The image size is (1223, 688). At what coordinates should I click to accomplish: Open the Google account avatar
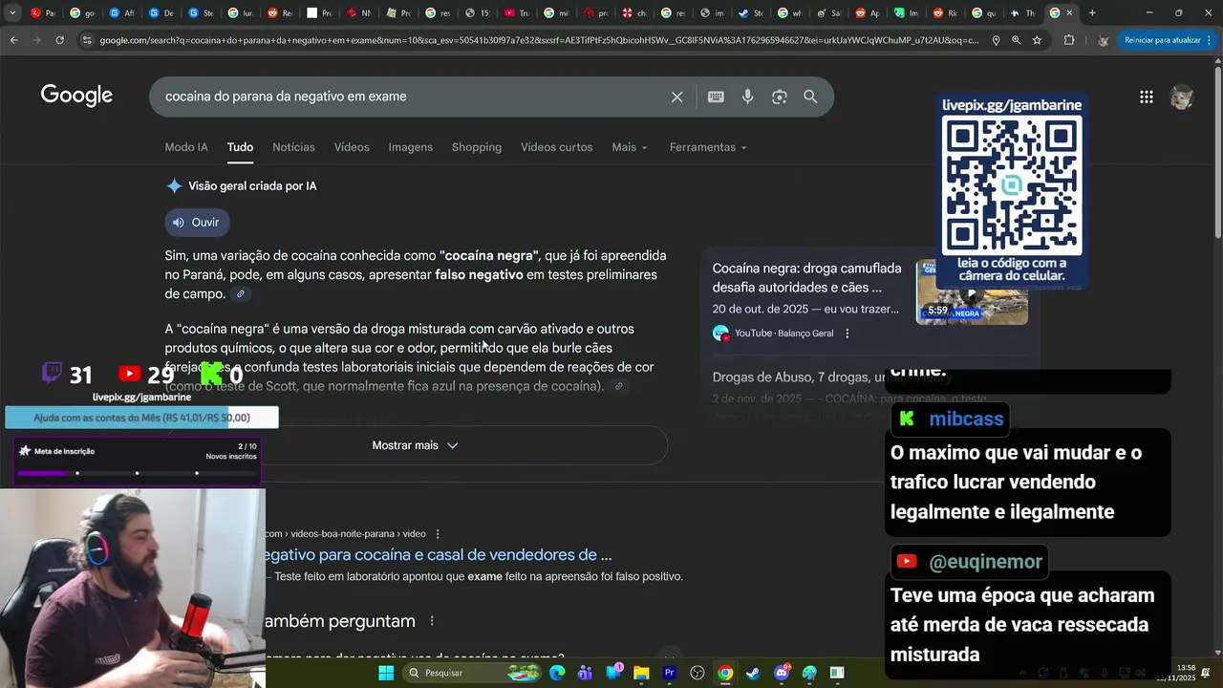pyautogui.click(x=1182, y=97)
